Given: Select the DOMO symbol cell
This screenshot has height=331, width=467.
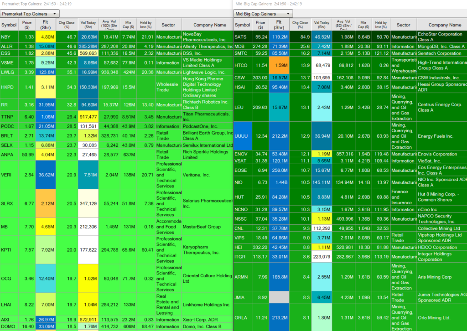Looking at the screenshot, I should point(9,326).
